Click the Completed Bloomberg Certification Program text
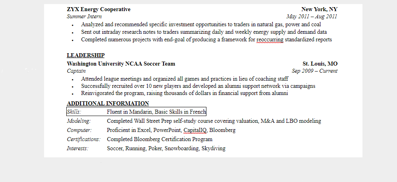Image resolution: width=397 pixels, height=182 pixels. 160,139
